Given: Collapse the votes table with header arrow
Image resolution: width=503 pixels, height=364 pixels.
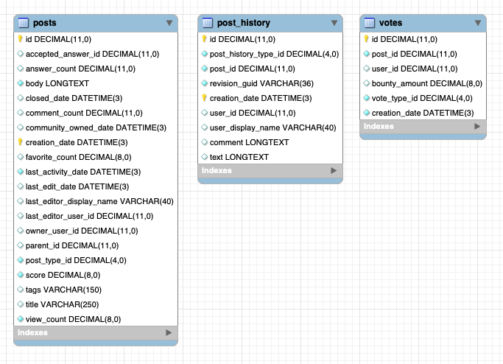Looking at the screenshot, I should (x=478, y=23).
